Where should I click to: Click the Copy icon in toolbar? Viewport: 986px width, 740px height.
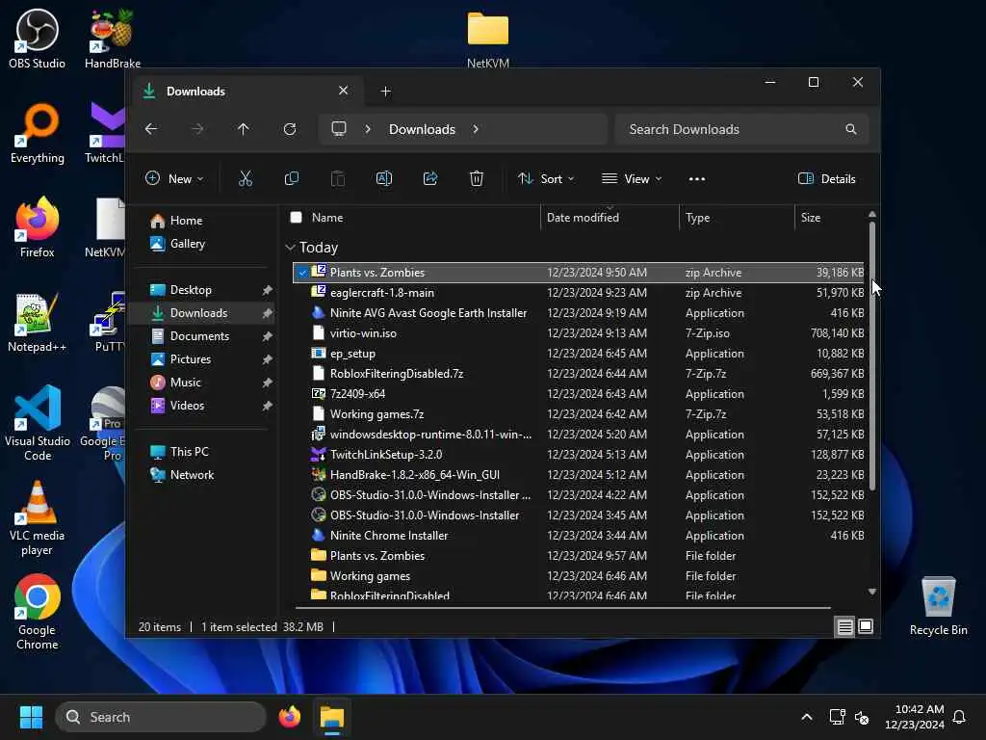291,178
